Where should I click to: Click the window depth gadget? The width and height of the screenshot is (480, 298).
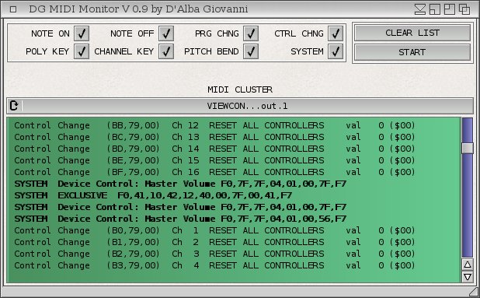click(x=464, y=9)
